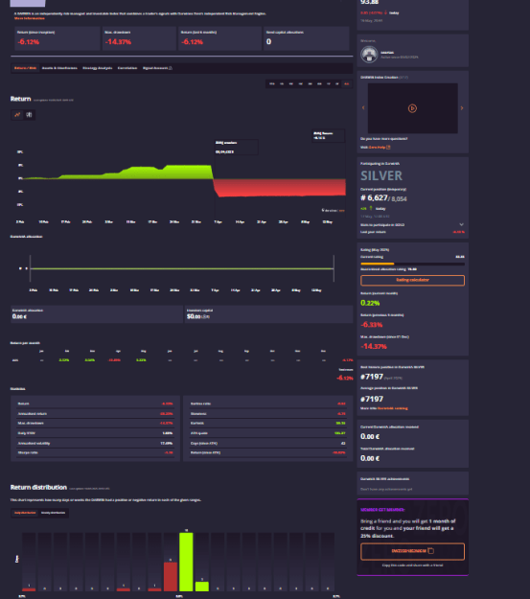Click the green DarwinIA allocation line

coord(182,268)
